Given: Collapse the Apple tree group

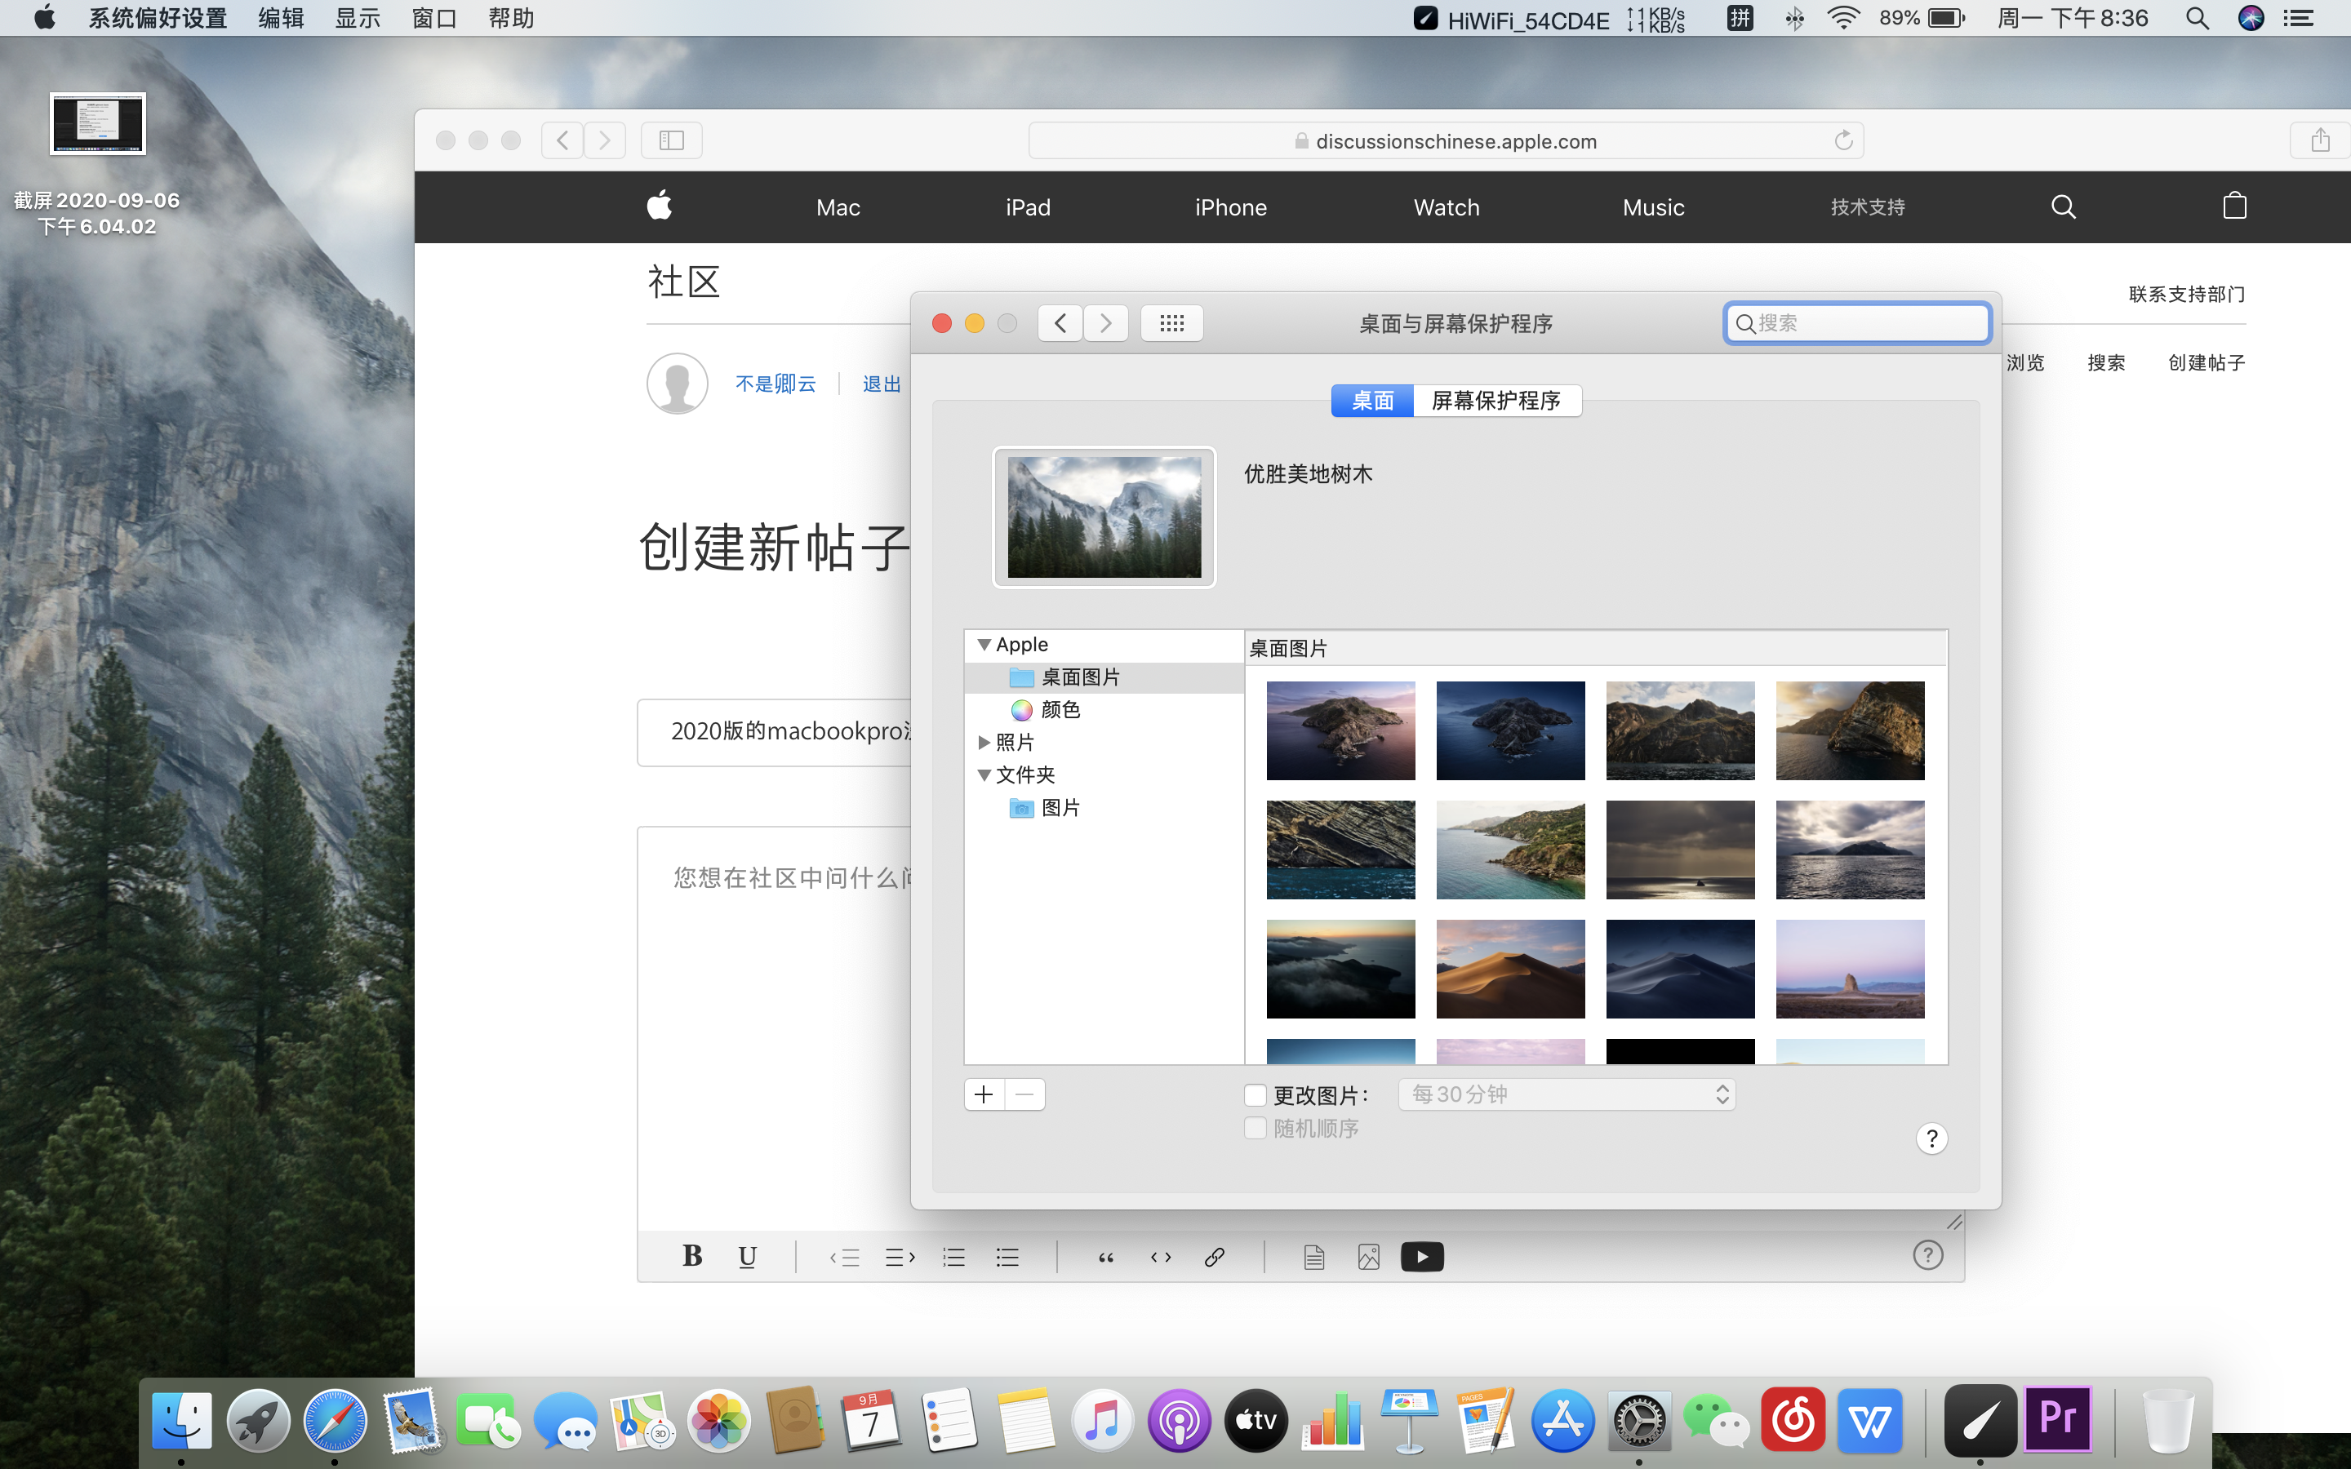Looking at the screenshot, I should [x=984, y=645].
